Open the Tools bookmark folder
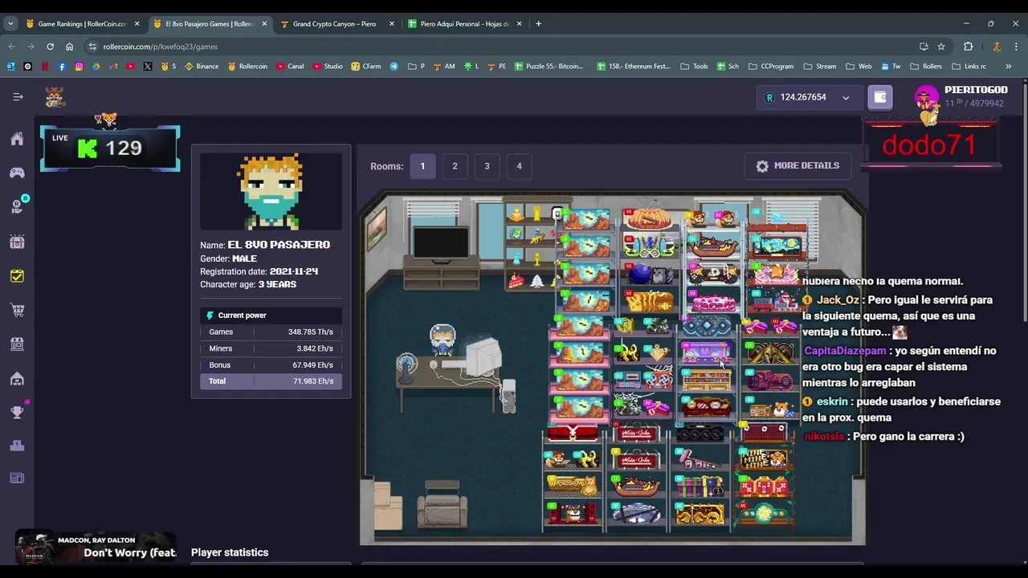Viewport: 1028px width, 578px height. pos(694,67)
